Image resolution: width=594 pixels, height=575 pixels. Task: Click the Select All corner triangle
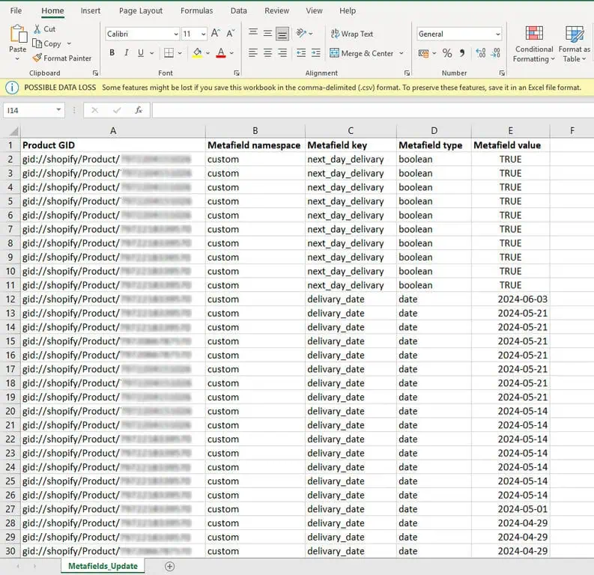coord(14,131)
